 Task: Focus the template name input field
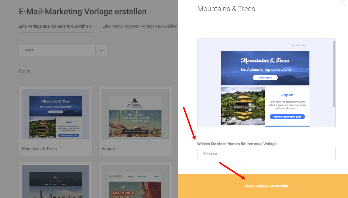266,153
